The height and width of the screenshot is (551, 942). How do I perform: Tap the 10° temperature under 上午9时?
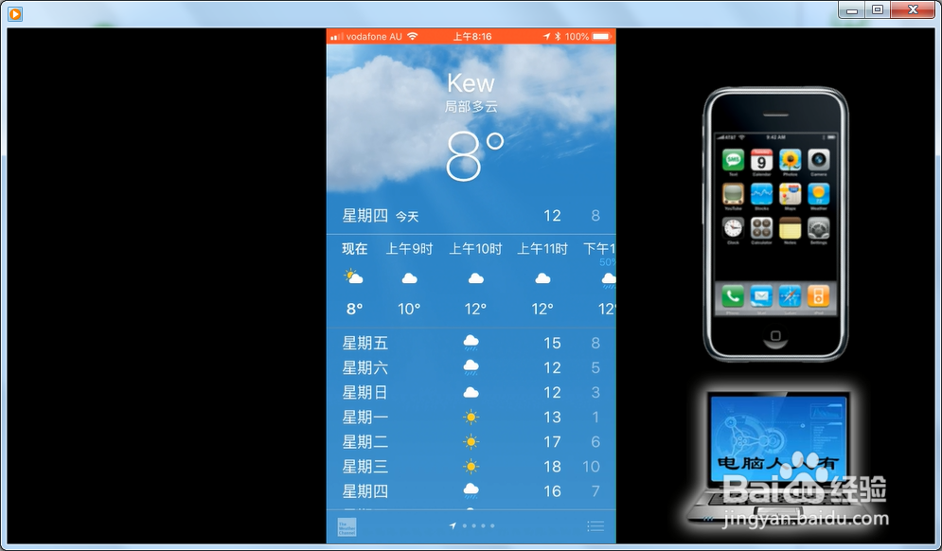click(x=409, y=309)
